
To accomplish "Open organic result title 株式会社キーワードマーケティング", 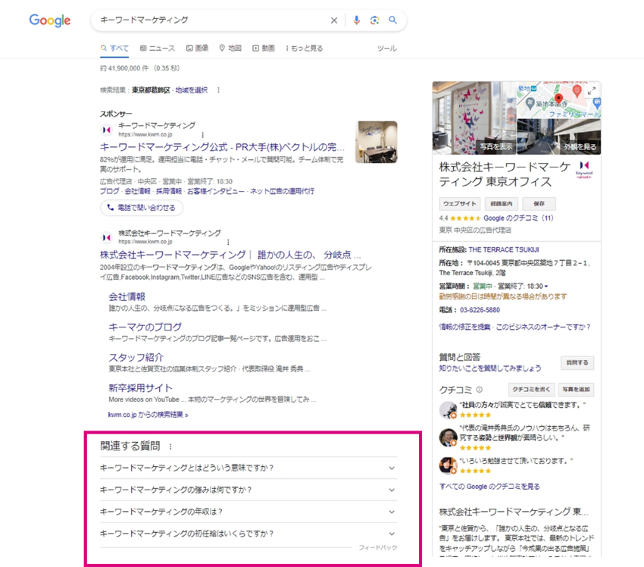I will tap(230, 255).
